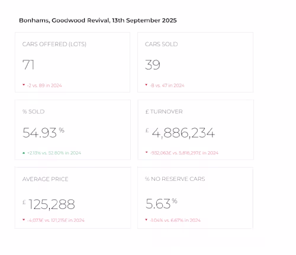Viewport: 296px width, 255px height.
Task: Click the percent symbol next to 5.63
Action: click(175, 201)
